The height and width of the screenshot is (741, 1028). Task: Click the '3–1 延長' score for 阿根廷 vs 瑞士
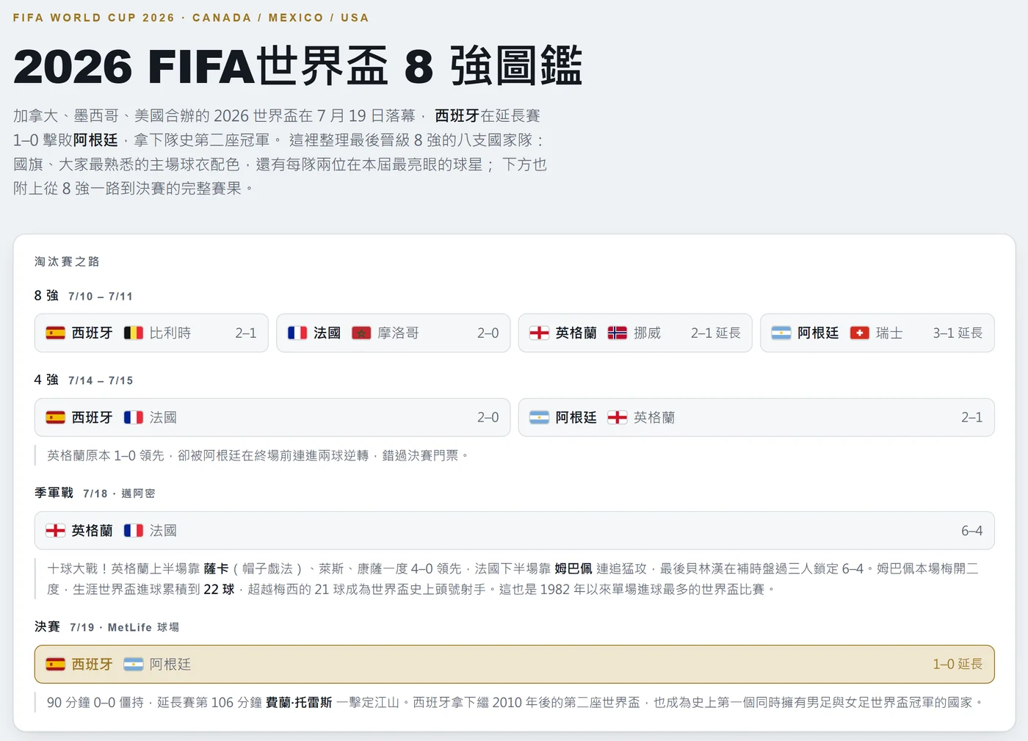958,333
